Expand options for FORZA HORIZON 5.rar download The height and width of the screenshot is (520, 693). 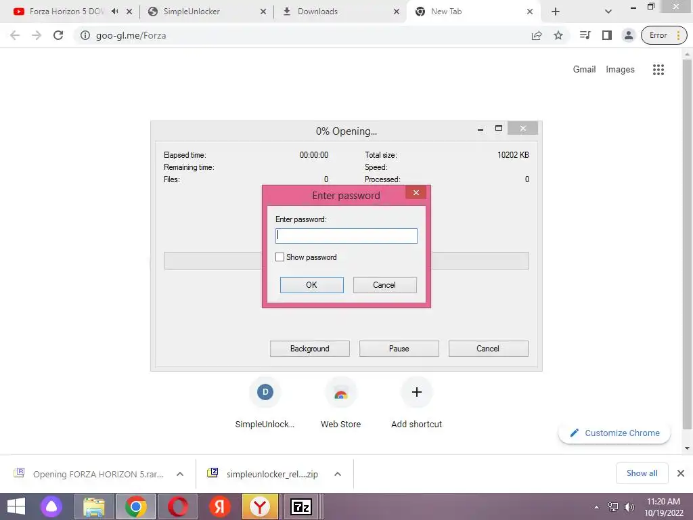point(180,474)
